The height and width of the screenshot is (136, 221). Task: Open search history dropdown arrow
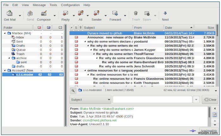click(x=196, y=100)
